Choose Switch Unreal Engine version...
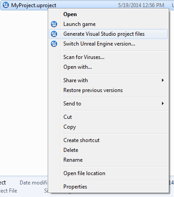174x197 pixels. point(108,44)
